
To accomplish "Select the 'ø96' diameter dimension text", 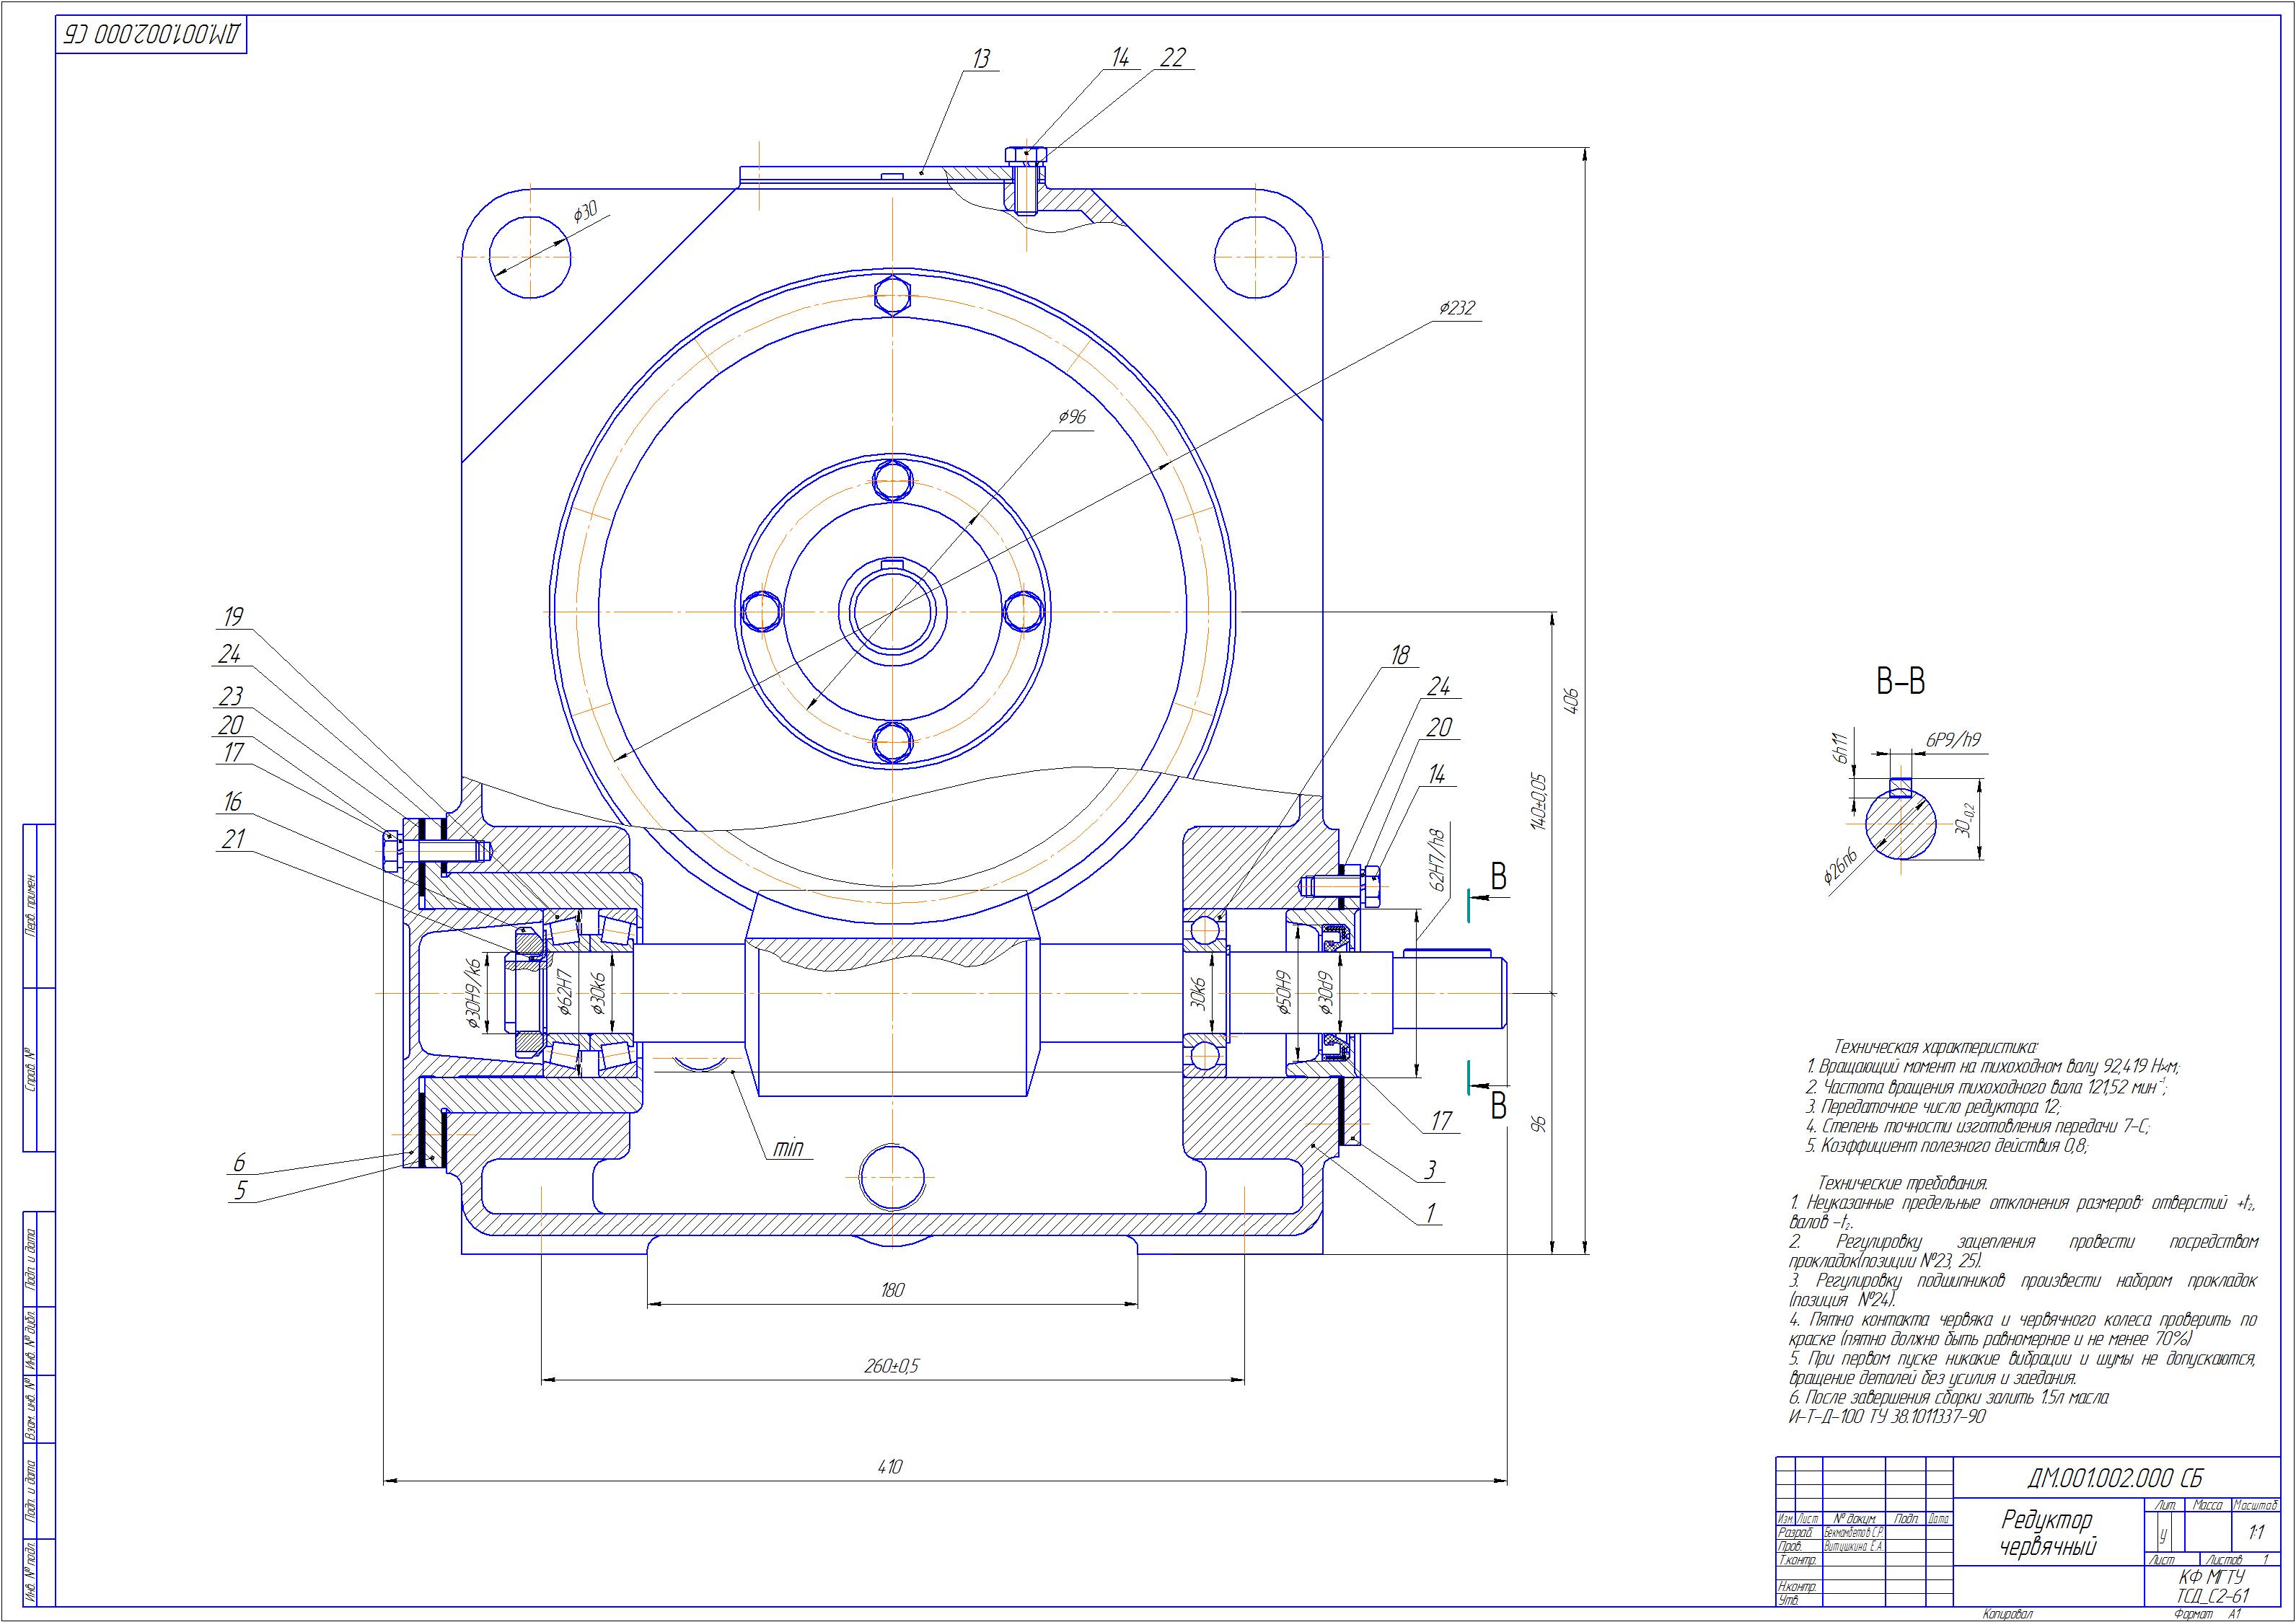I will (1071, 417).
